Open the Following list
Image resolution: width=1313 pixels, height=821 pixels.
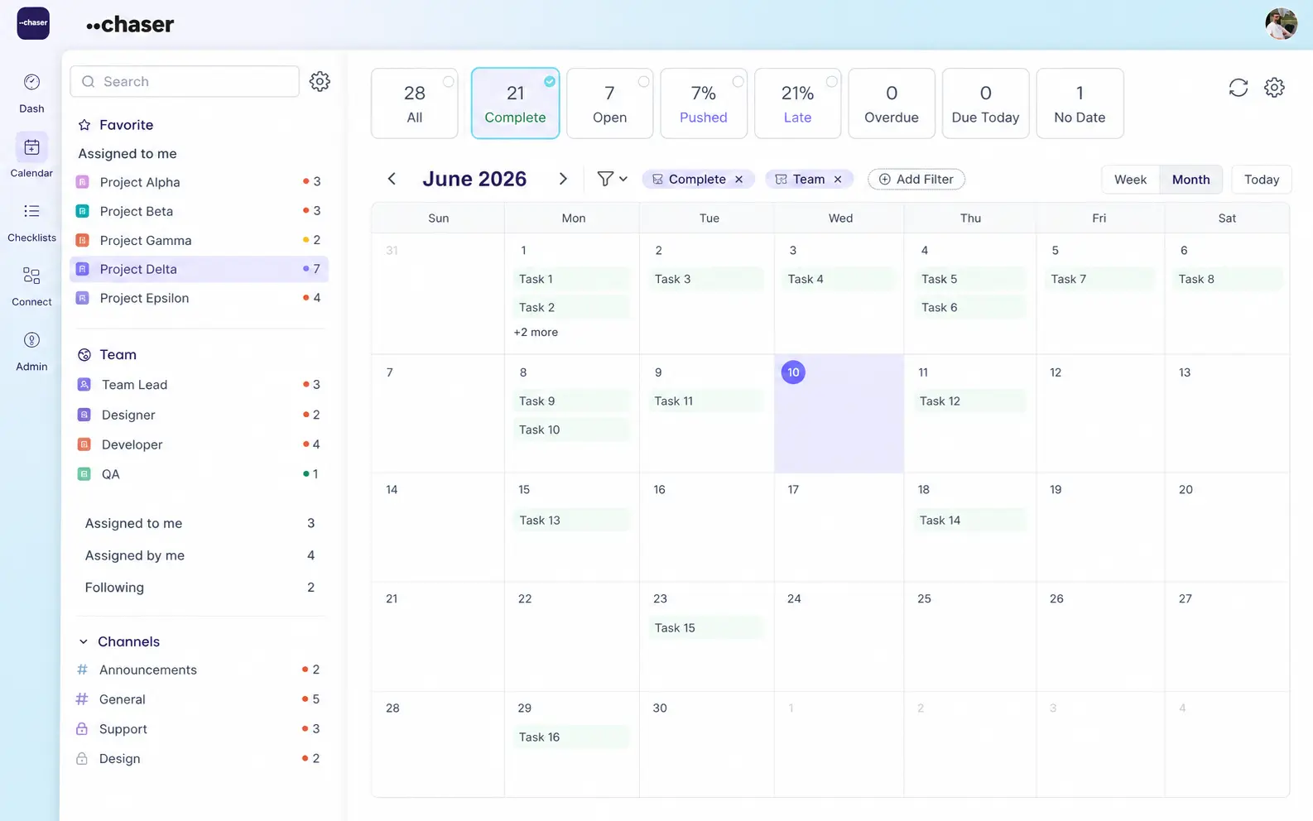pos(200,588)
